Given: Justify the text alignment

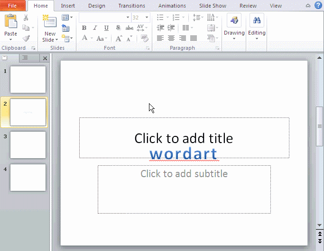Looking at the screenshot, I should (194, 38).
